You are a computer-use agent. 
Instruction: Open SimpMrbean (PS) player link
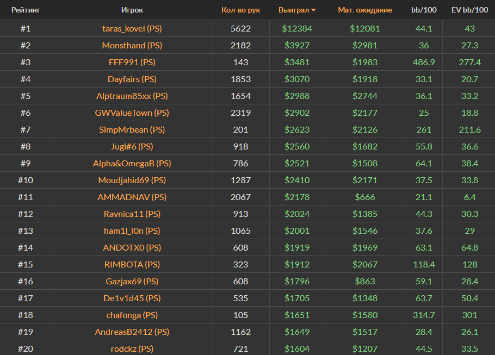click(132, 129)
